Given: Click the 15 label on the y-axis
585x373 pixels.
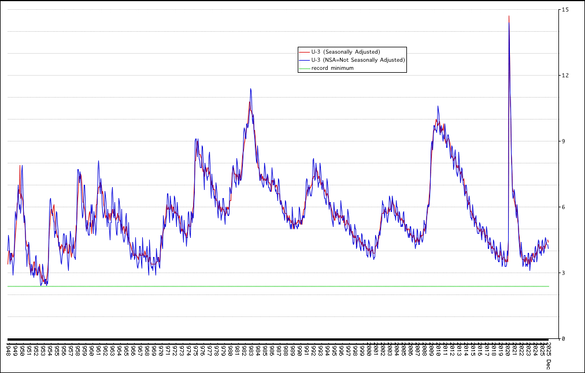Looking at the screenshot, I should click(565, 10).
